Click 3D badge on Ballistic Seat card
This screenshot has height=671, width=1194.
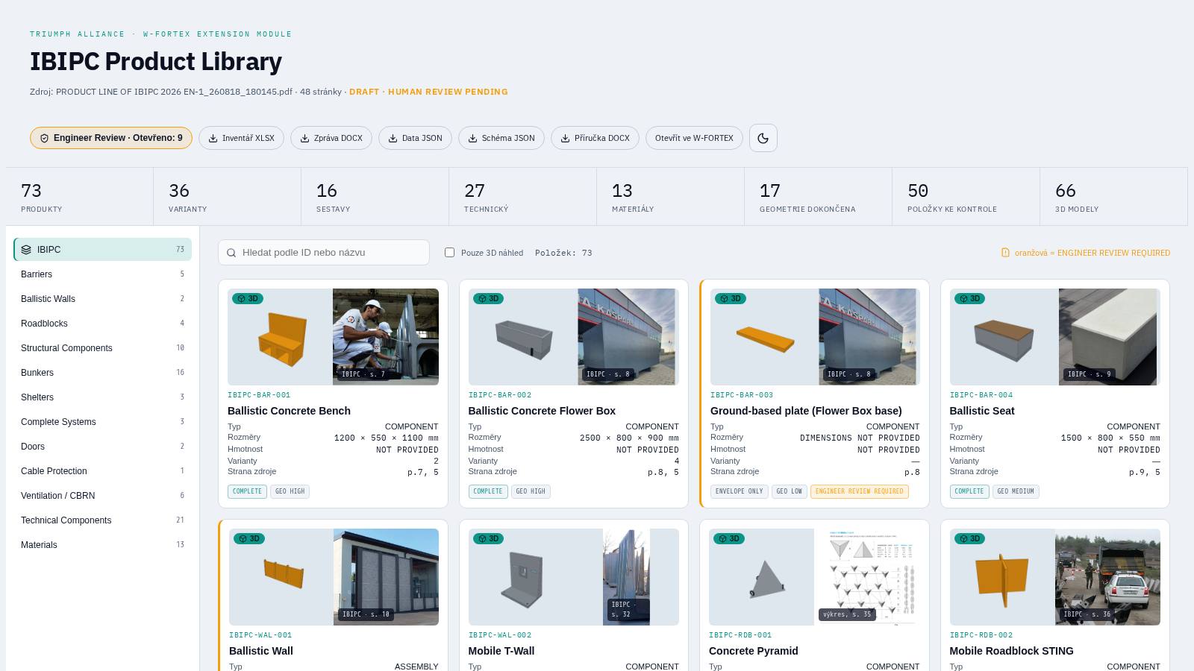[969, 298]
